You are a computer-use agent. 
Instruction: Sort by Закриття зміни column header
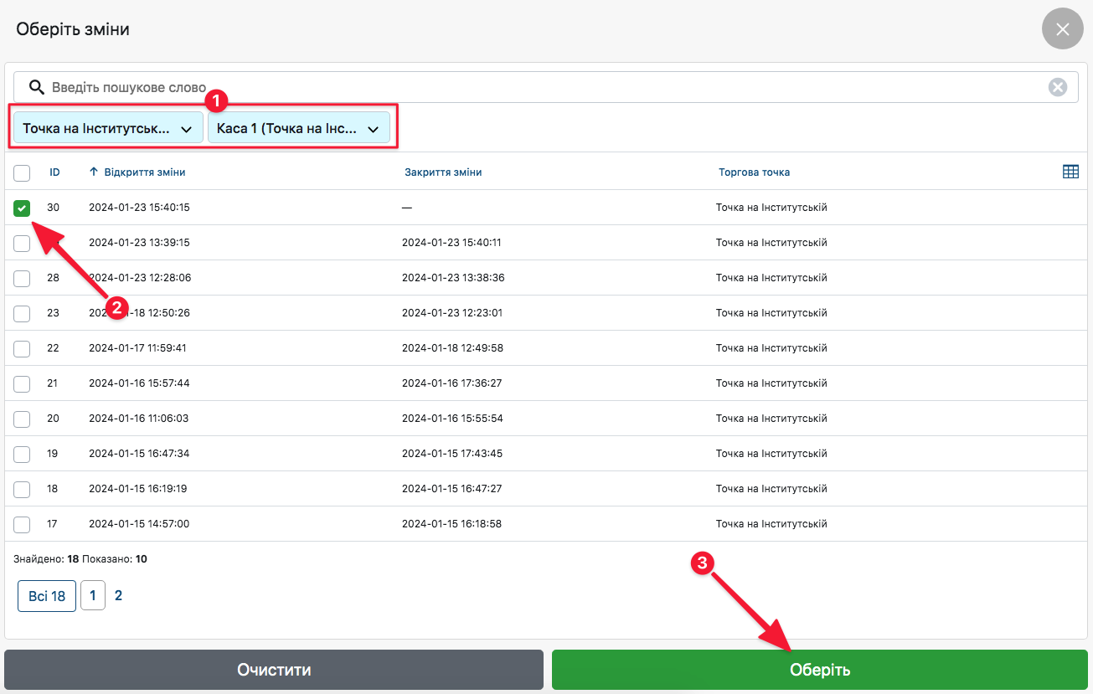[x=443, y=172]
